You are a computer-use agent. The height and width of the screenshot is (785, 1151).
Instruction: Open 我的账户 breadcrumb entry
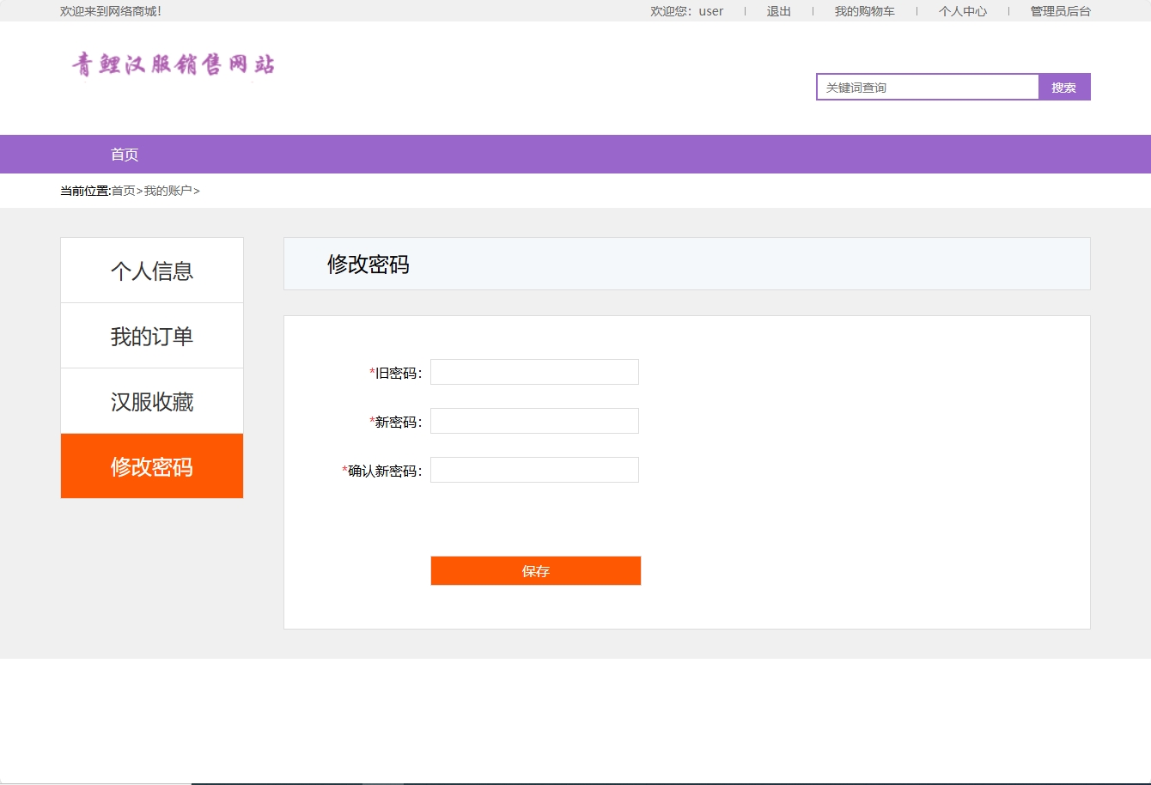point(167,191)
